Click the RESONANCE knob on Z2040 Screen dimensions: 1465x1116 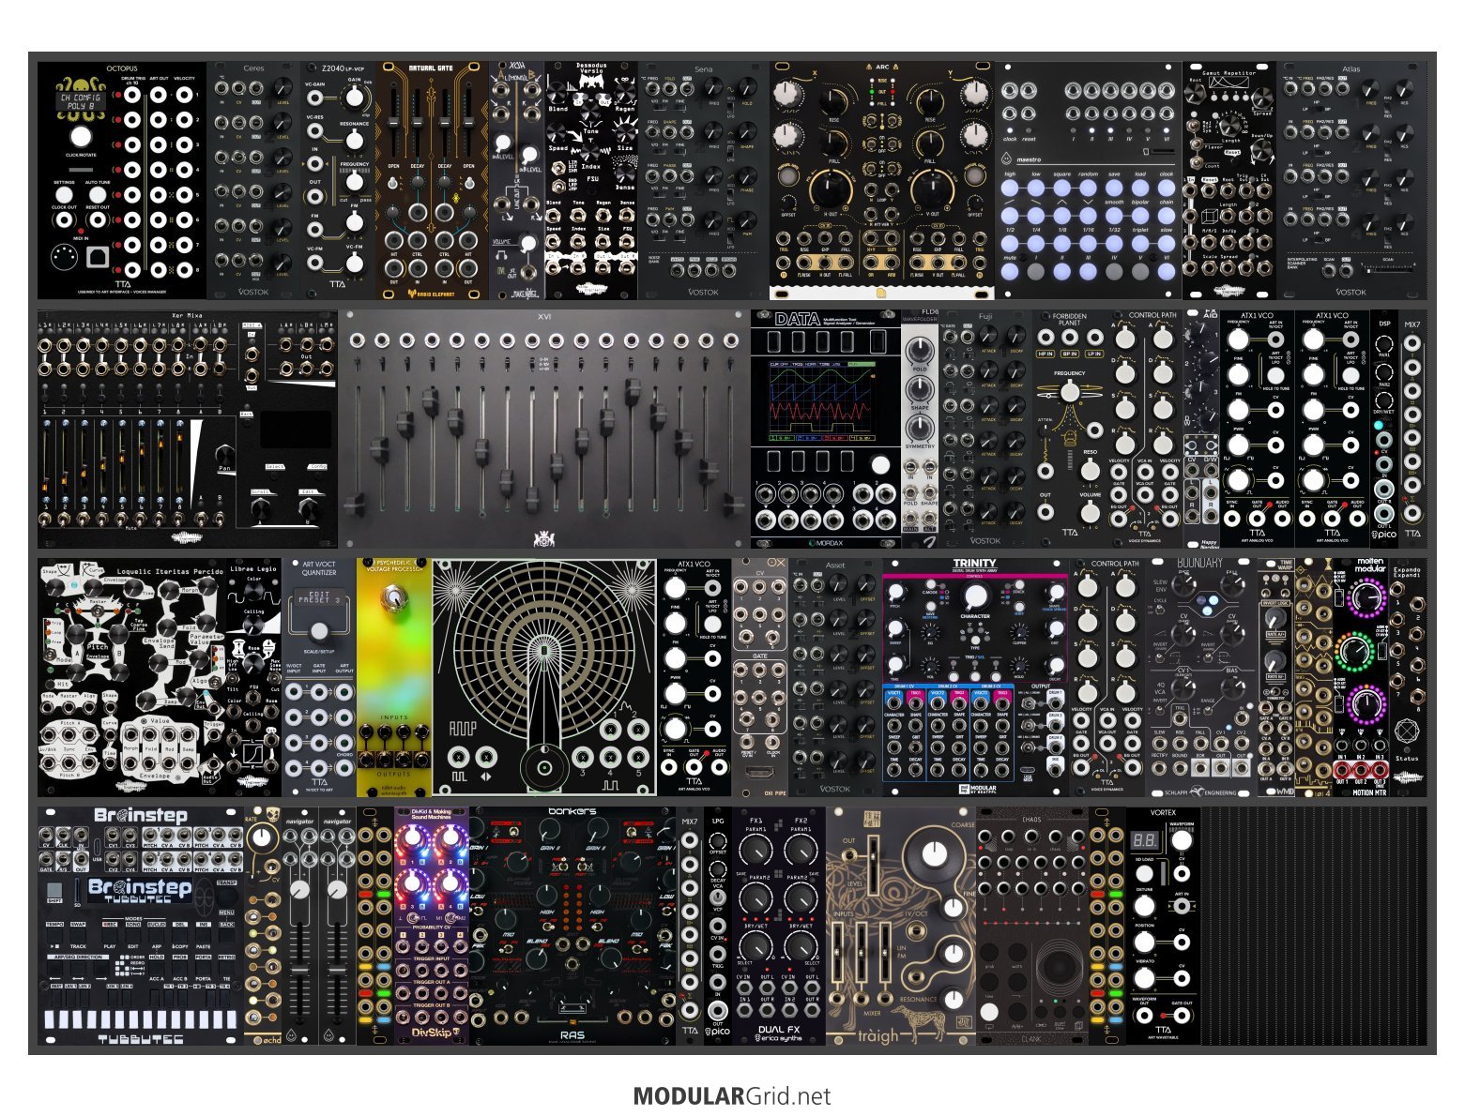355,140
